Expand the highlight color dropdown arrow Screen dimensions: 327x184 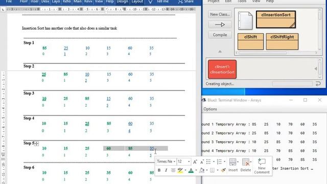185,170
